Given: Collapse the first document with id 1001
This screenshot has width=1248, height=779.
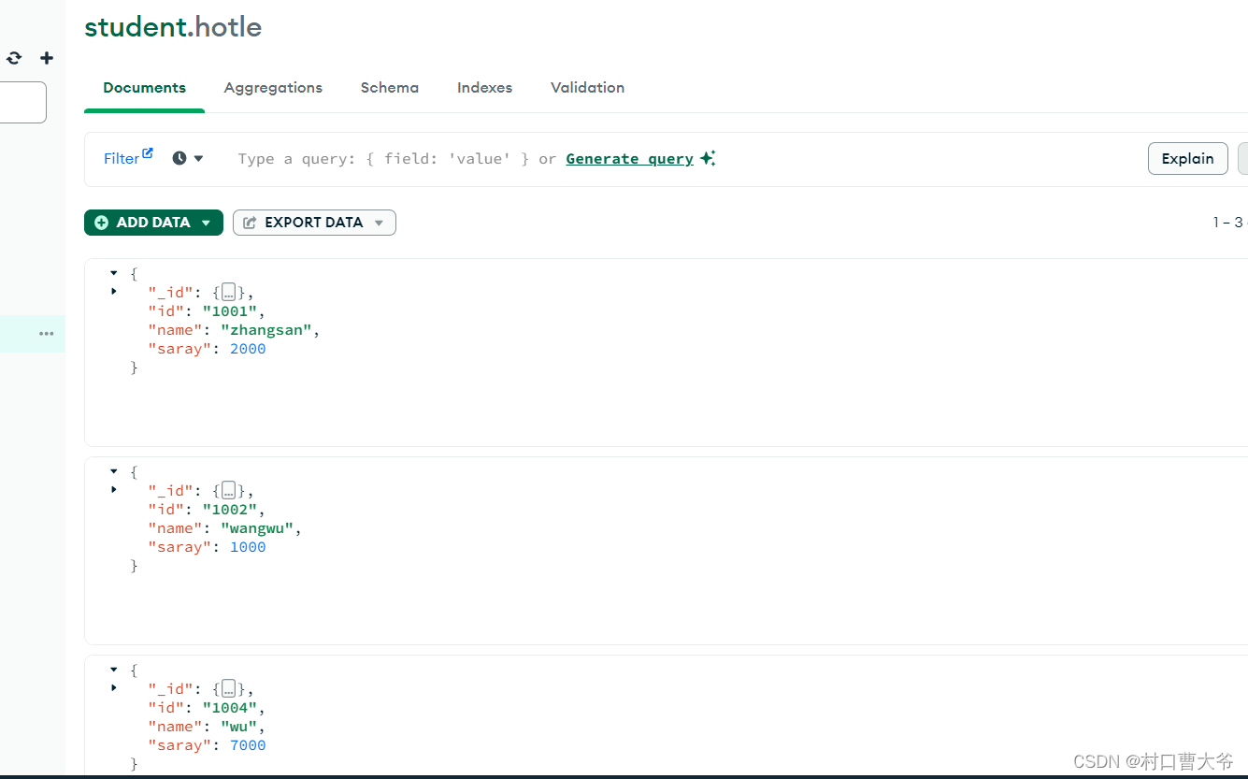Looking at the screenshot, I should click(x=114, y=273).
